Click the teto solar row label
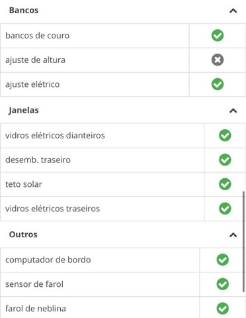The image size is (246, 318). (24, 184)
